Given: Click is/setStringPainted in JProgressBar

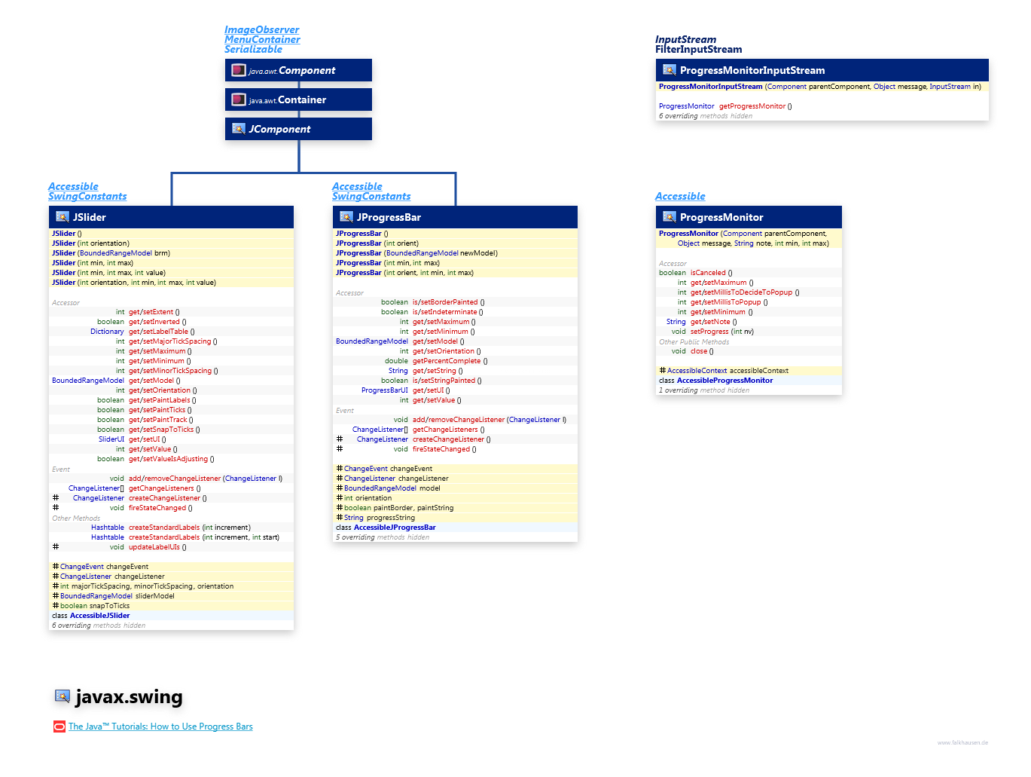Looking at the screenshot, I should click(x=444, y=381).
